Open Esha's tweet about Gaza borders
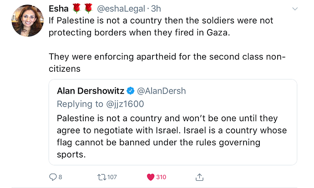Screen dimensions: 314x188 pyautogui.click(x=167, y=45)
